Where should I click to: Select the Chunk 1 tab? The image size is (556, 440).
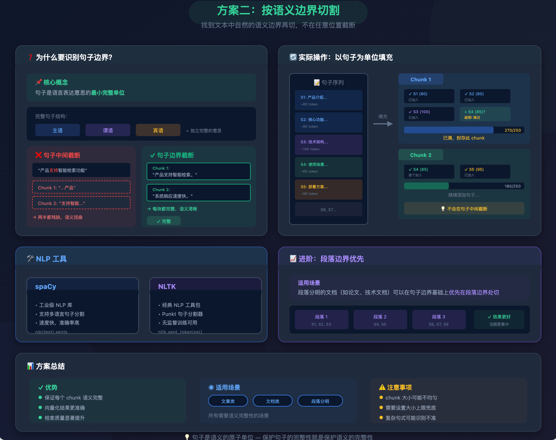click(421, 79)
